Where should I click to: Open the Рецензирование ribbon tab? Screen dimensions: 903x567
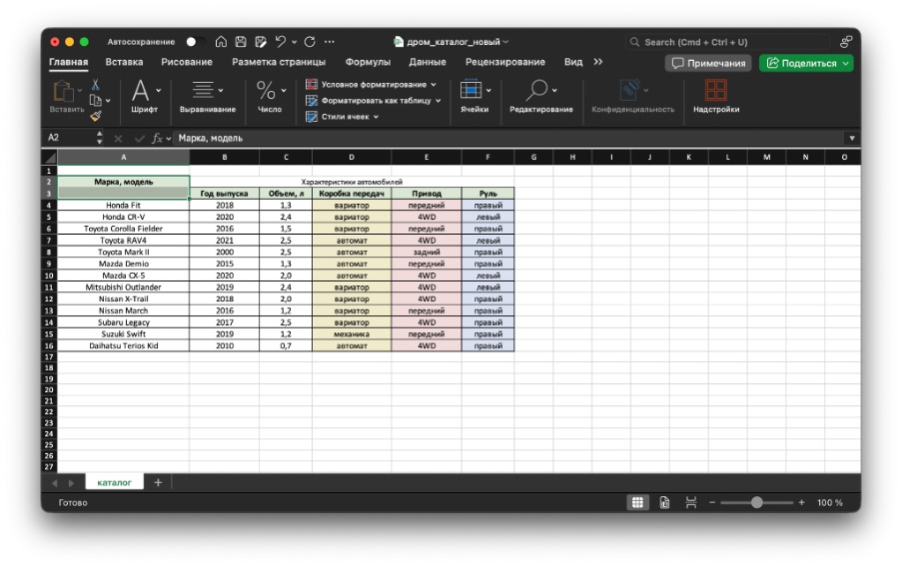coord(505,62)
